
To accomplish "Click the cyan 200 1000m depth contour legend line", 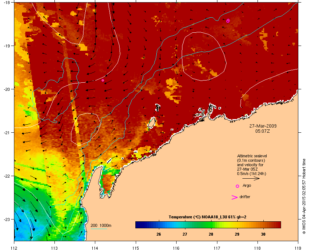I will [x=99, y=229].
